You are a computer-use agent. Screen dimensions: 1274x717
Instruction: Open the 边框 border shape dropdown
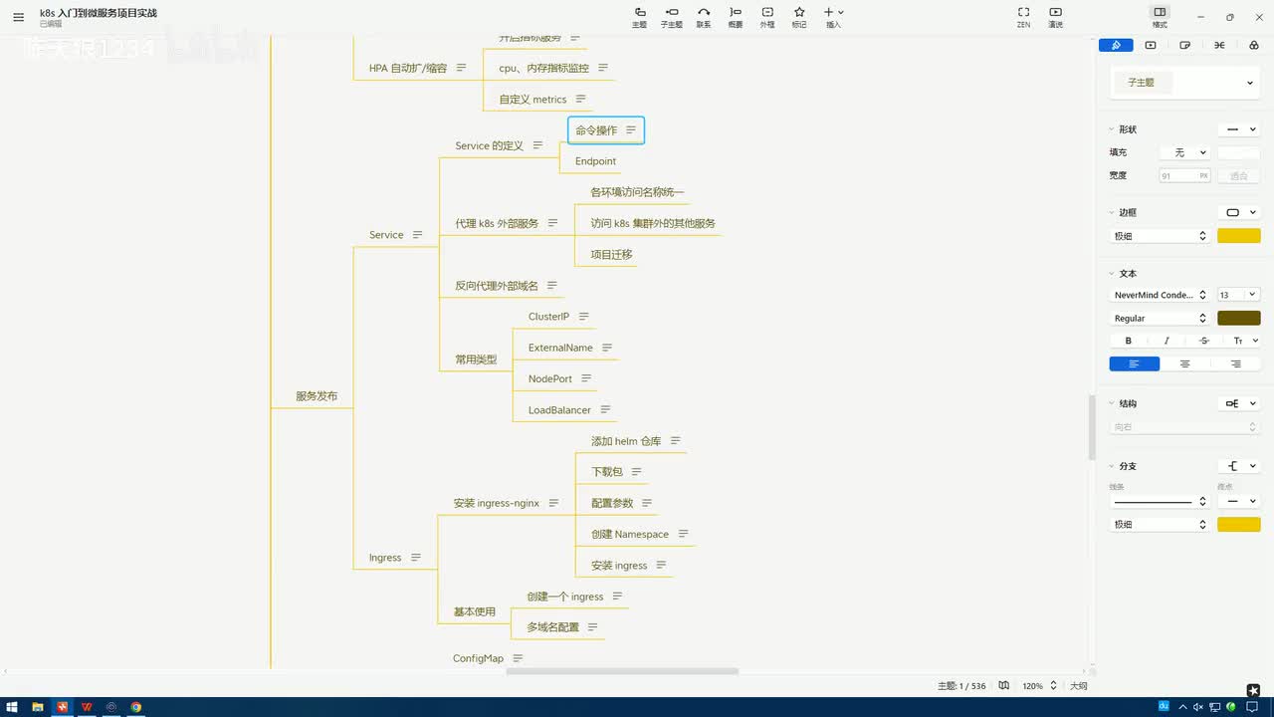[1239, 212]
